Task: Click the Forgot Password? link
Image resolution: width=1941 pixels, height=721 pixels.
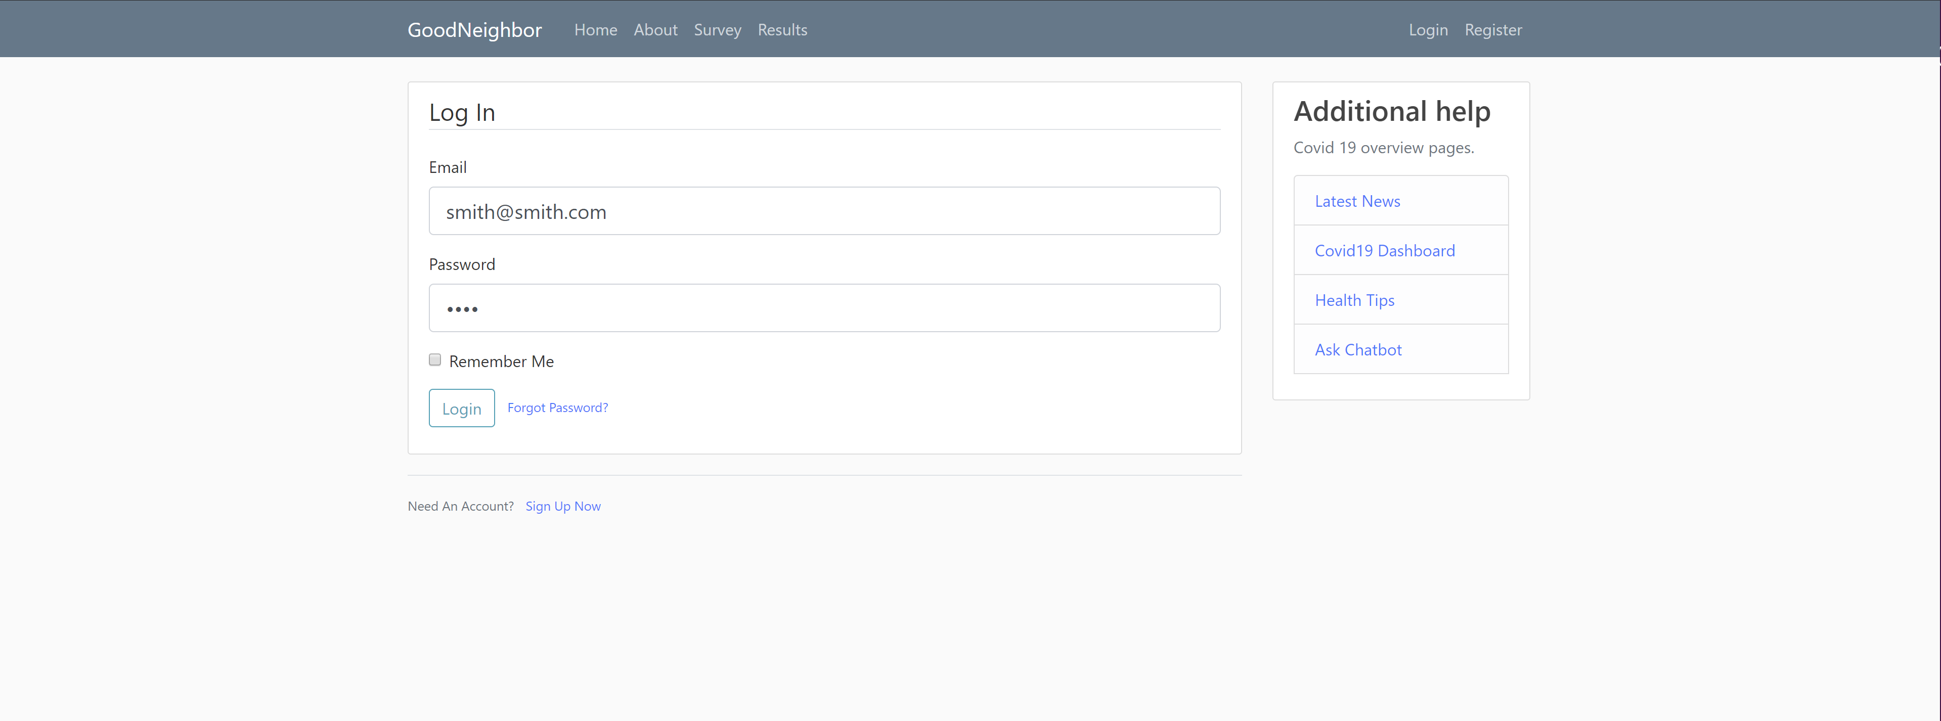Action: pos(557,408)
